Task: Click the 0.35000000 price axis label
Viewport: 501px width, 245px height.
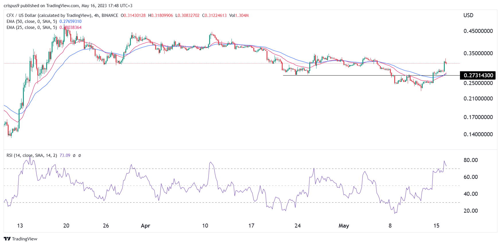Action: 478,53
